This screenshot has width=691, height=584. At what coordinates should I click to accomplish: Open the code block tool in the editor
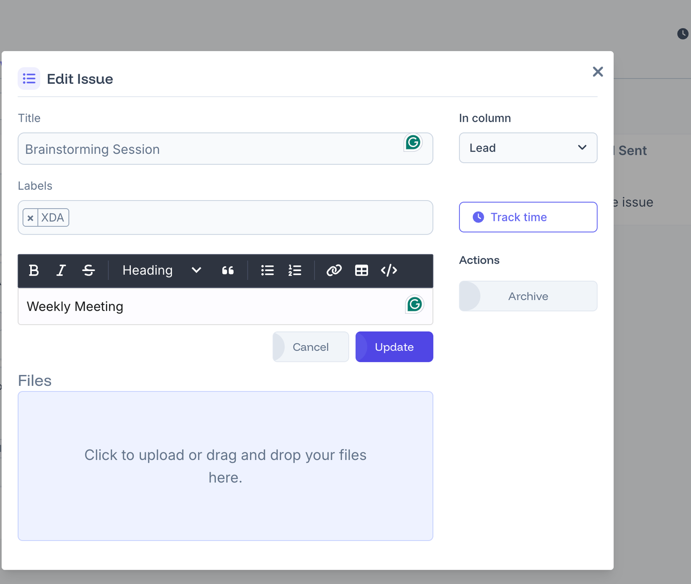click(389, 271)
